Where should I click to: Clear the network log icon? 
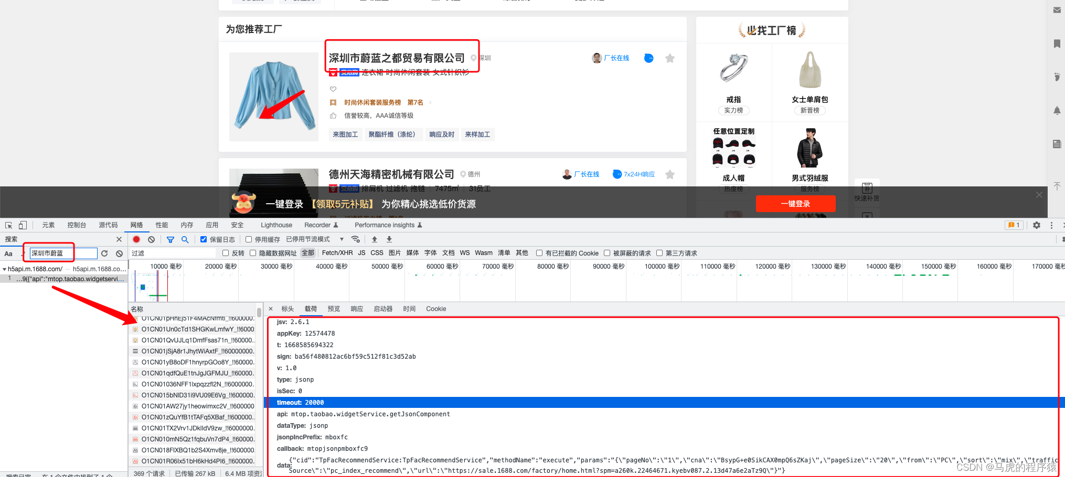tap(151, 239)
